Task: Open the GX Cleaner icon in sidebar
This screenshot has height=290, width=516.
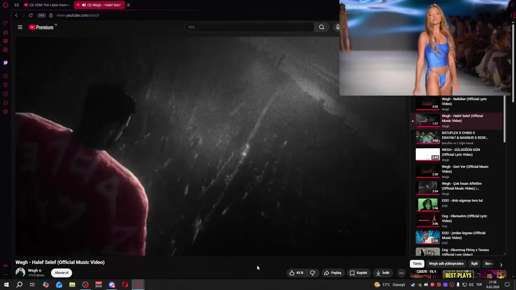Action: click(x=6, y=32)
